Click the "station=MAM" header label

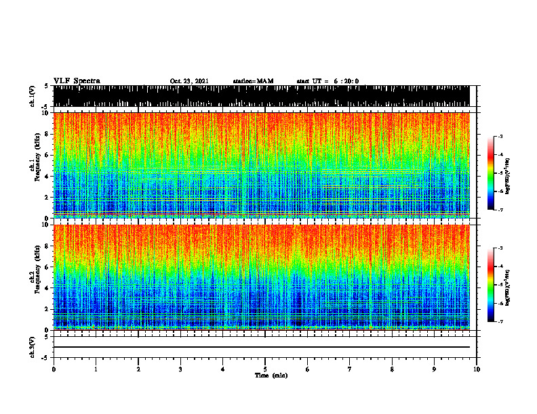tap(254, 81)
